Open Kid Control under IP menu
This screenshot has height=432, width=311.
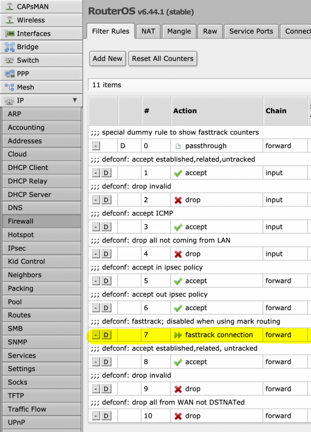pos(42,262)
